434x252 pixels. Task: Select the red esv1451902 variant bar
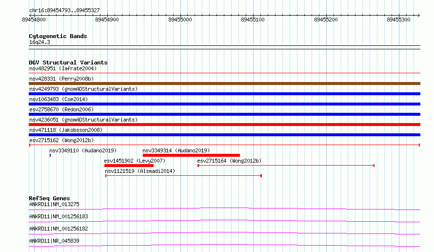tap(129, 166)
